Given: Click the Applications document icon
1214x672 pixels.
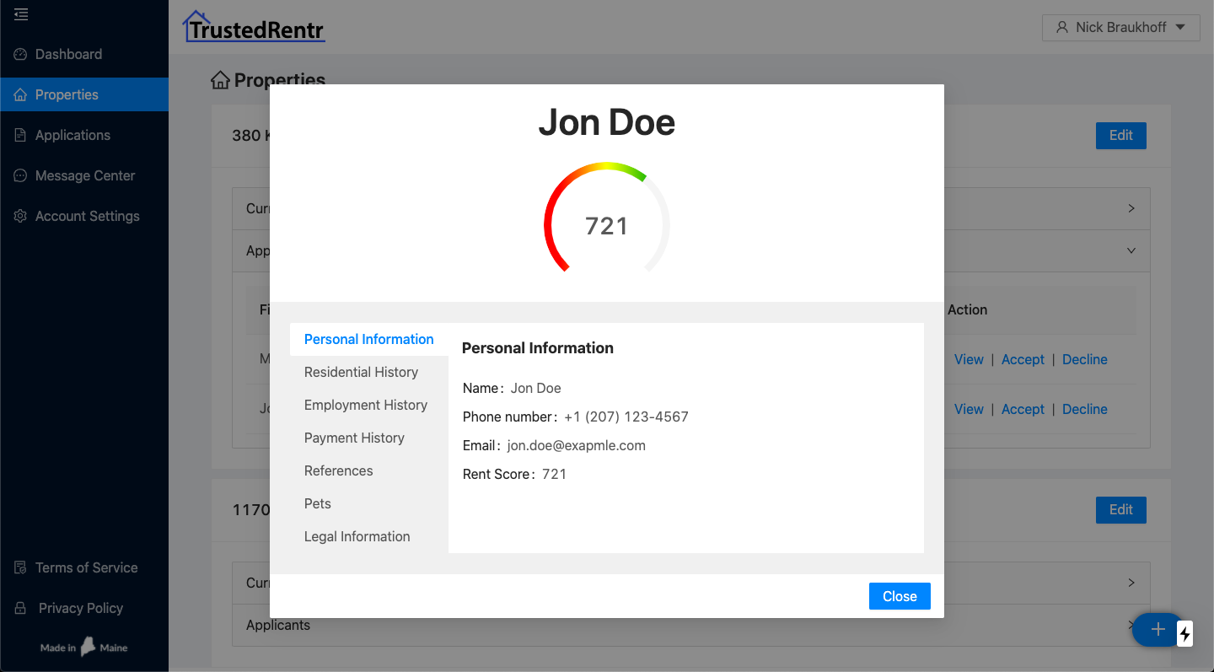Looking at the screenshot, I should pos(21,135).
